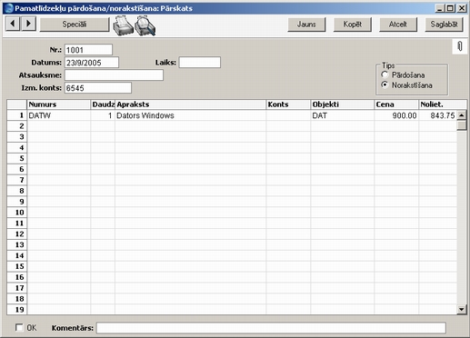Select the Norakstīšana radio option
Image resolution: width=470 pixels, height=338 pixels.
tap(385, 84)
